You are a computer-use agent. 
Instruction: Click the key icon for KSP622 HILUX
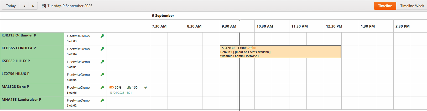coord(102,62)
